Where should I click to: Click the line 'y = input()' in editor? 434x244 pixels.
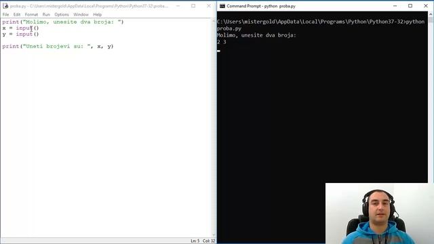(x=20, y=34)
